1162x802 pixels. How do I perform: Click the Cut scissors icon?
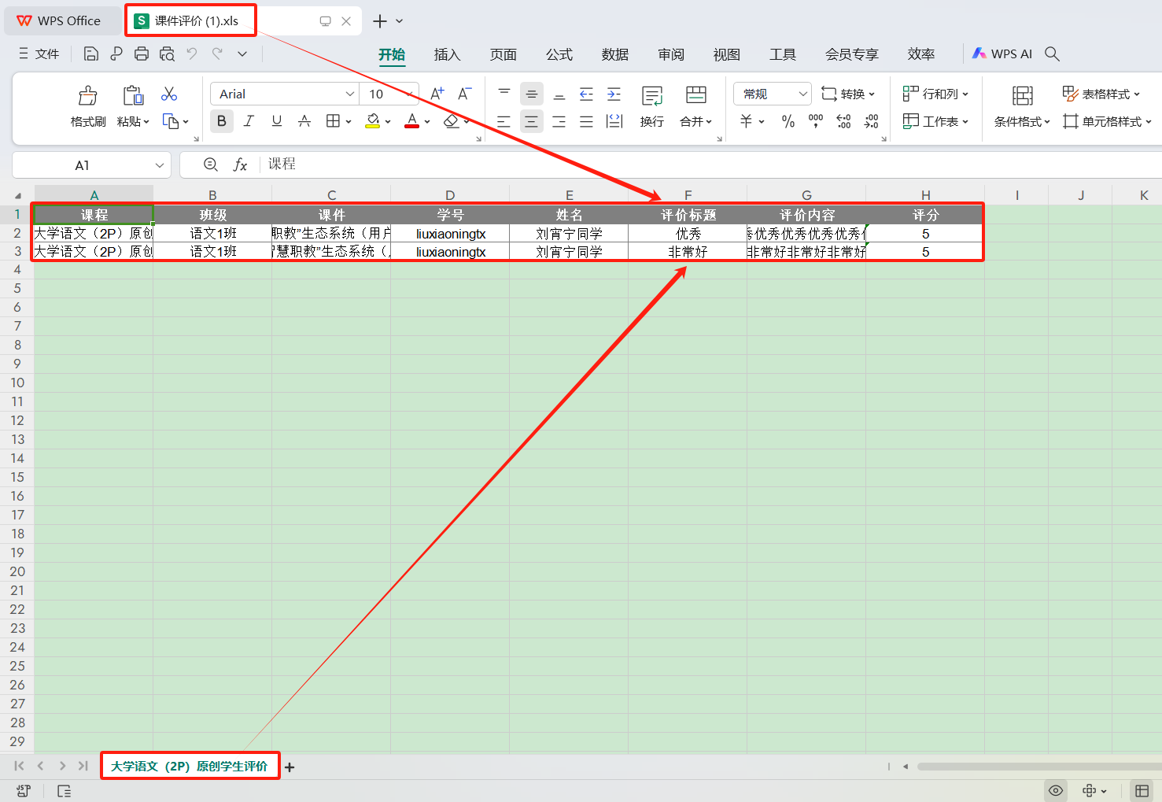click(x=169, y=94)
